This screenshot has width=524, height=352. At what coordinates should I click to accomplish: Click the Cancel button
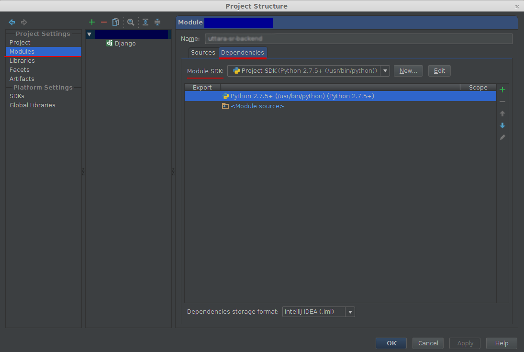[x=428, y=343]
